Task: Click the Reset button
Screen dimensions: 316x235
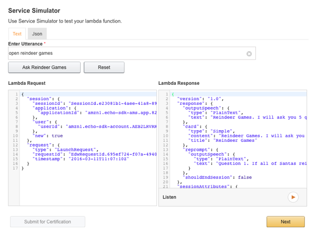Action: [104, 67]
